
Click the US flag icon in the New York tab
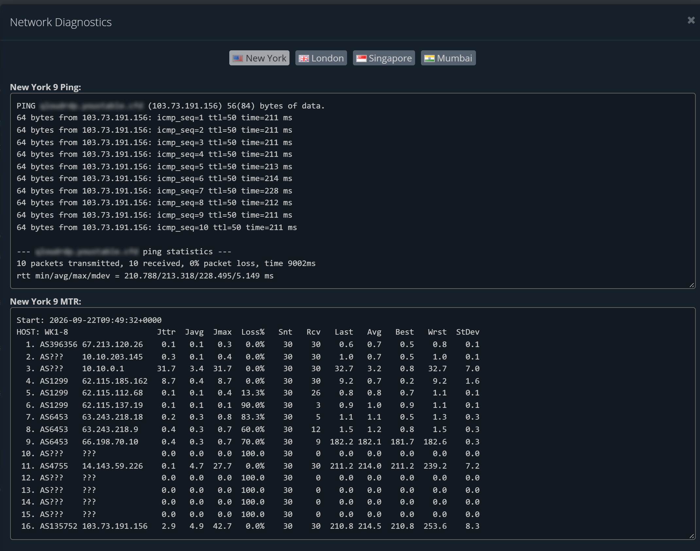(x=238, y=58)
